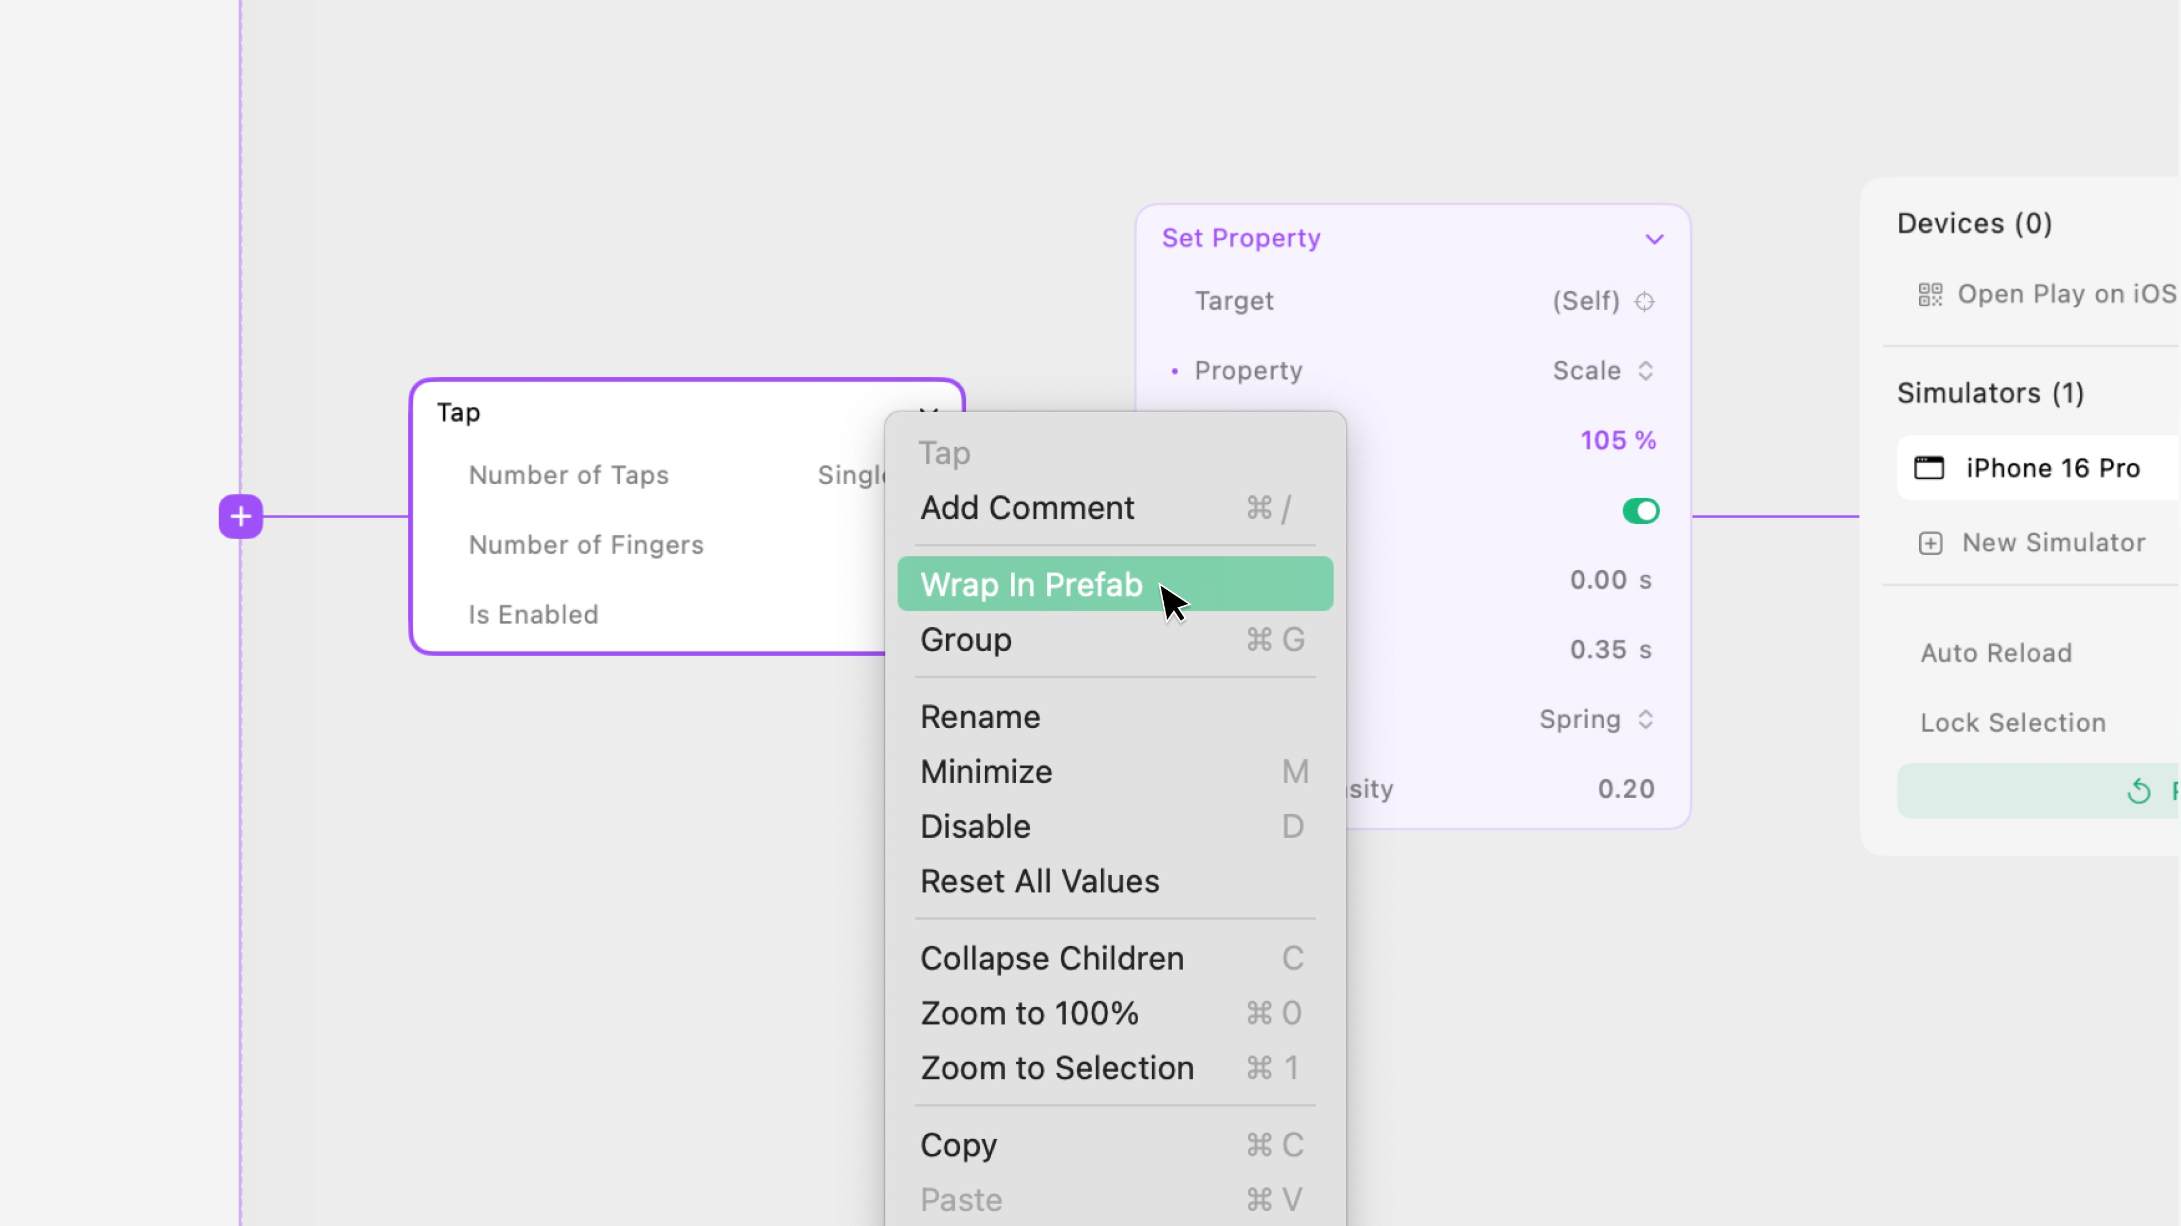This screenshot has height=1226, width=2181.
Task: Choose Rename from the context menu
Action: 980,717
